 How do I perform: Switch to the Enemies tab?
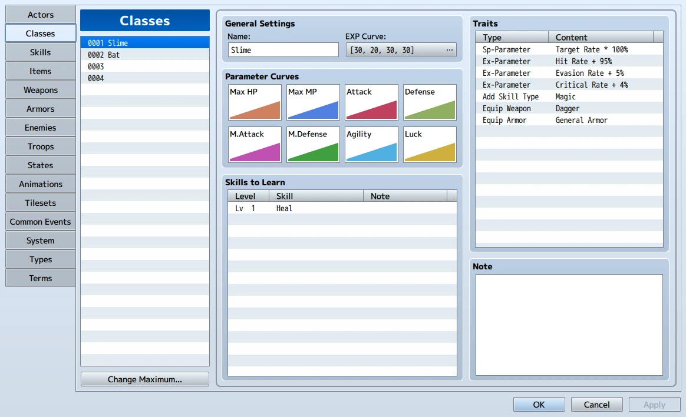pyautogui.click(x=40, y=128)
